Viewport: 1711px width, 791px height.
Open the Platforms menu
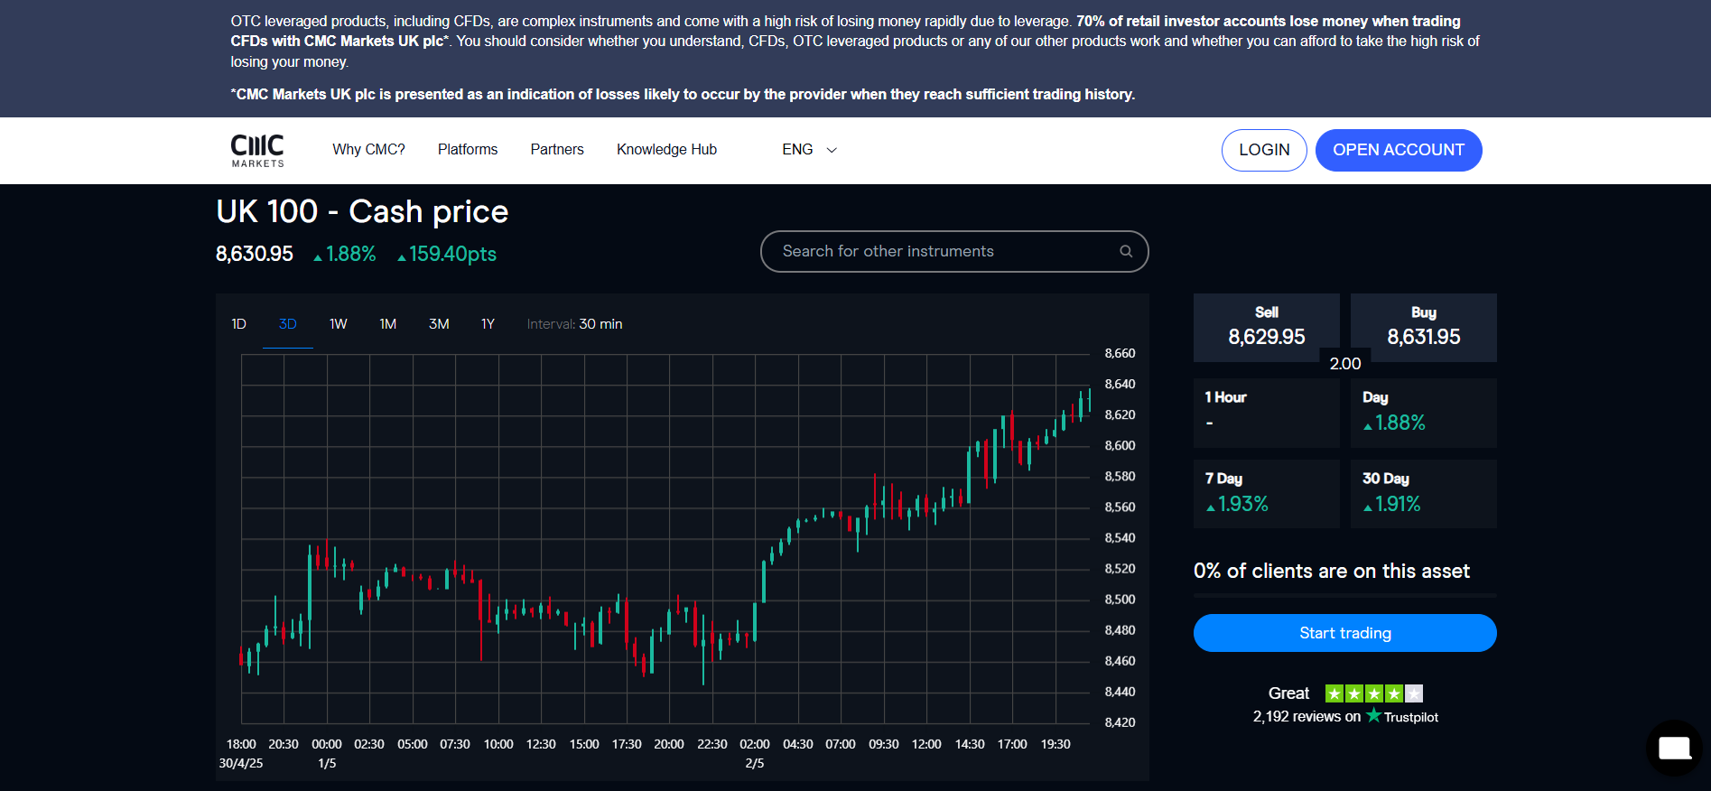tap(468, 150)
